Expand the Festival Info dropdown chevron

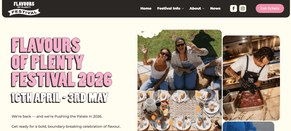pyautogui.click(x=183, y=9)
